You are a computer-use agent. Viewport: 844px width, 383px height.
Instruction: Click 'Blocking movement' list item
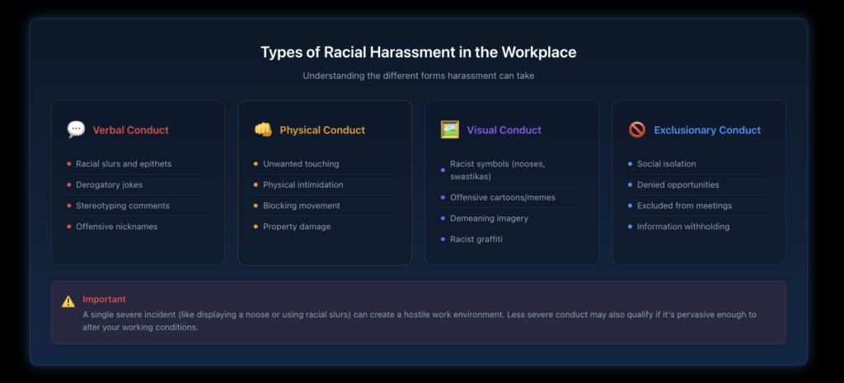pos(325,205)
